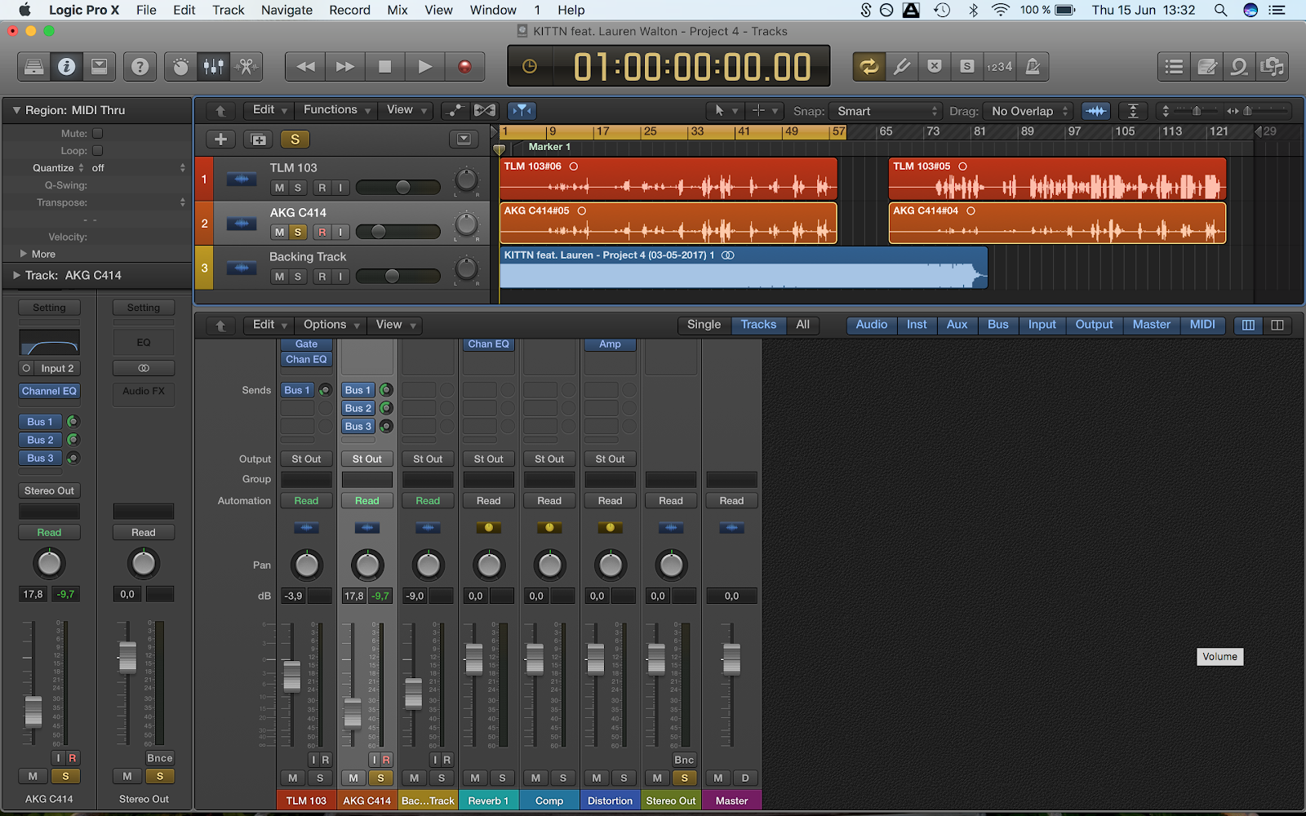The height and width of the screenshot is (816, 1306).
Task: Click the Tuner icon button
Action: 902,67
